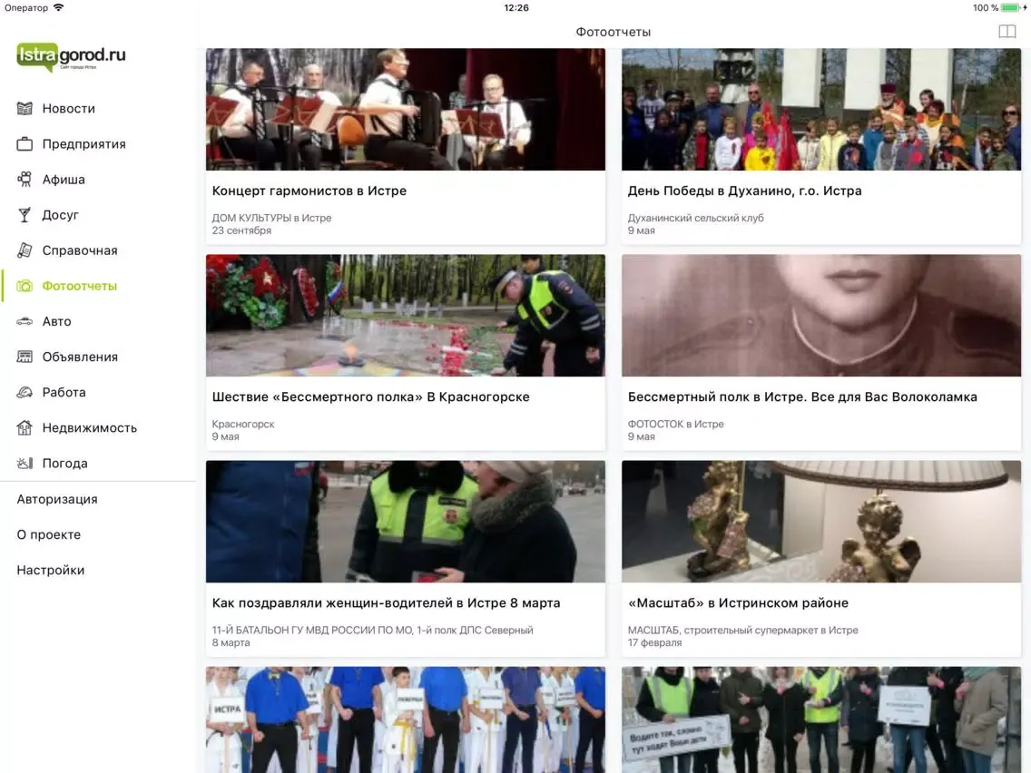
Task: Tap the battery indicator icon
Action: 1013,8
